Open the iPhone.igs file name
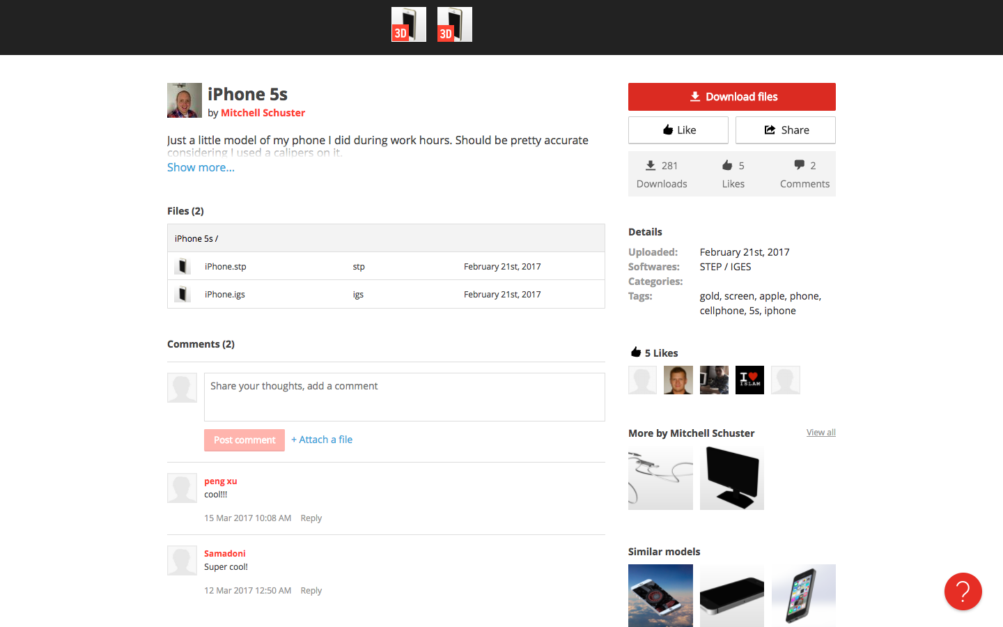This screenshot has width=1003, height=627. coord(225,294)
